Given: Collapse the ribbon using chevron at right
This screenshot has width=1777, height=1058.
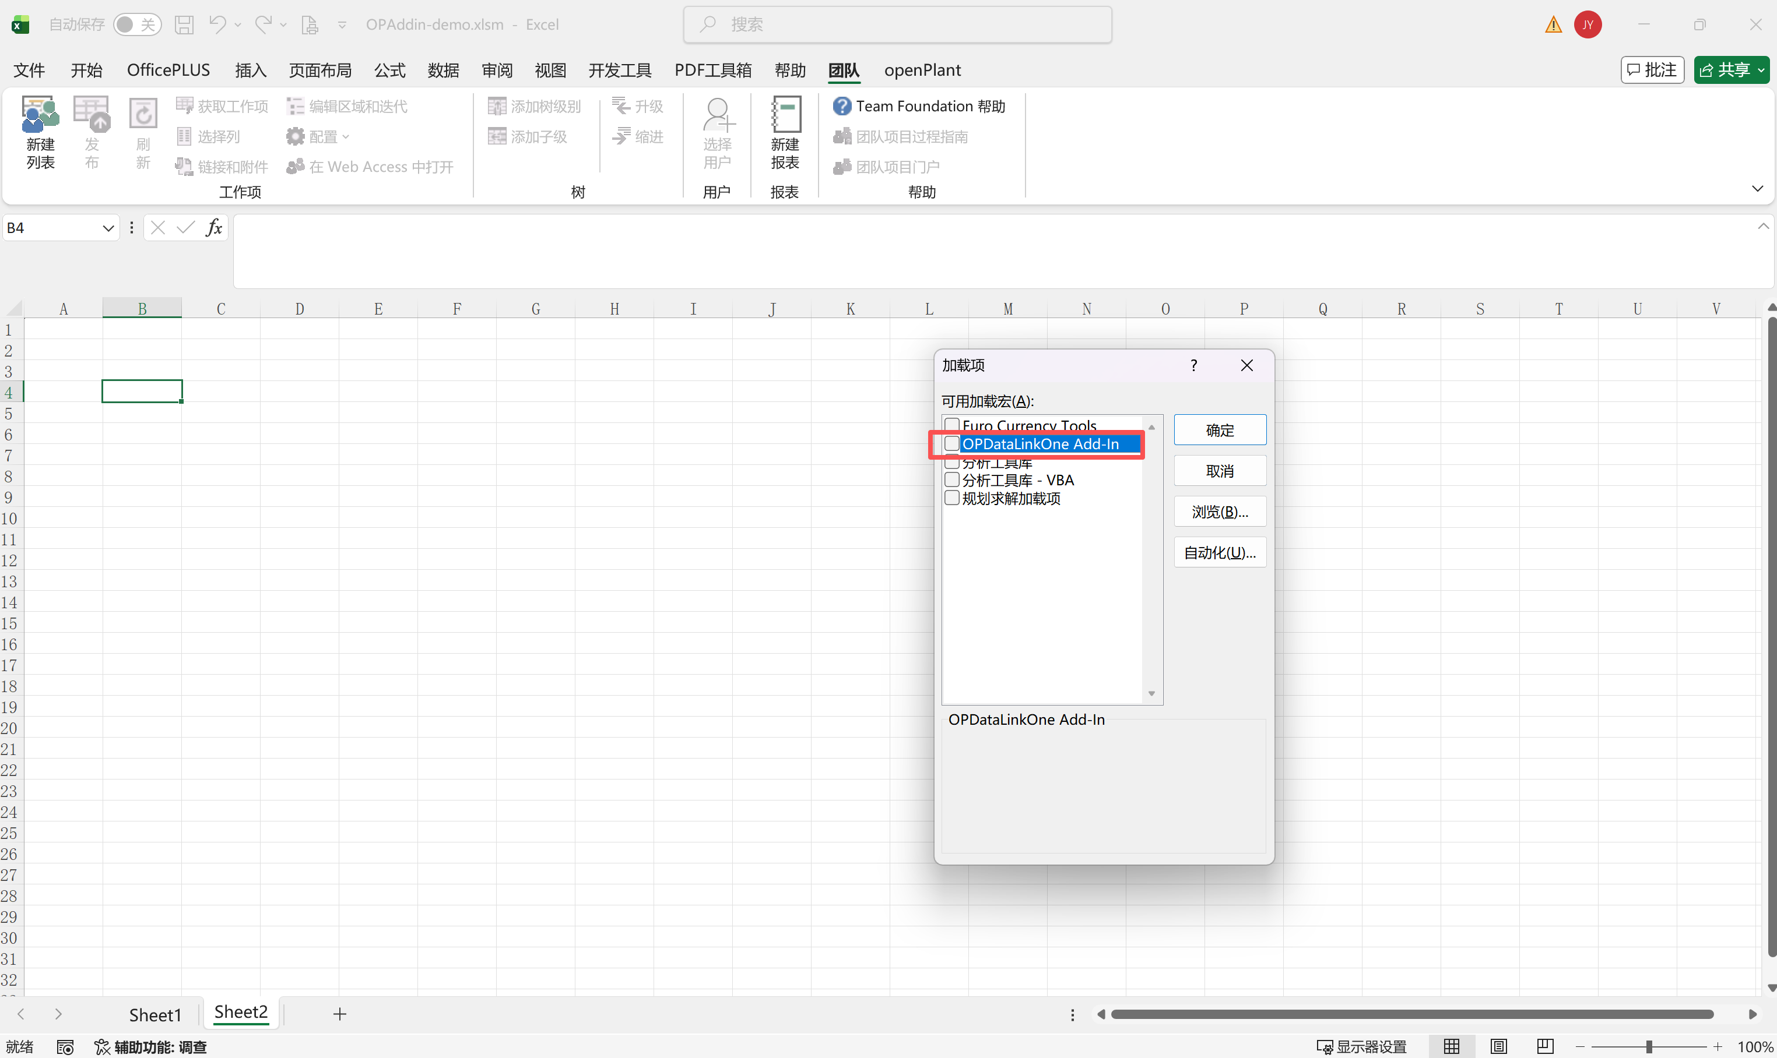Looking at the screenshot, I should pos(1757,188).
